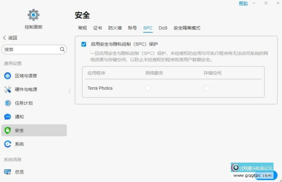The image size is (282, 182).
Task: Click the green shield icon for 安全
Action: [7, 130]
